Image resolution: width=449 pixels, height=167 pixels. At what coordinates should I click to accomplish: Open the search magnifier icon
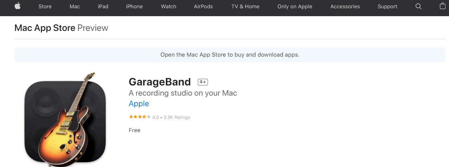coord(418,6)
